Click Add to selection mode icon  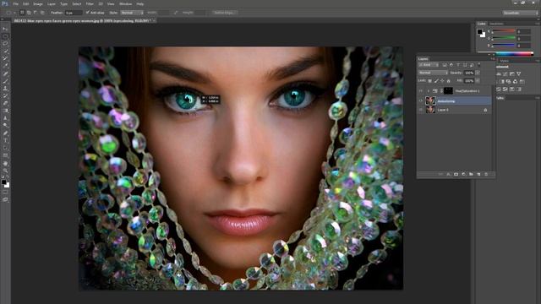(29, 13)
